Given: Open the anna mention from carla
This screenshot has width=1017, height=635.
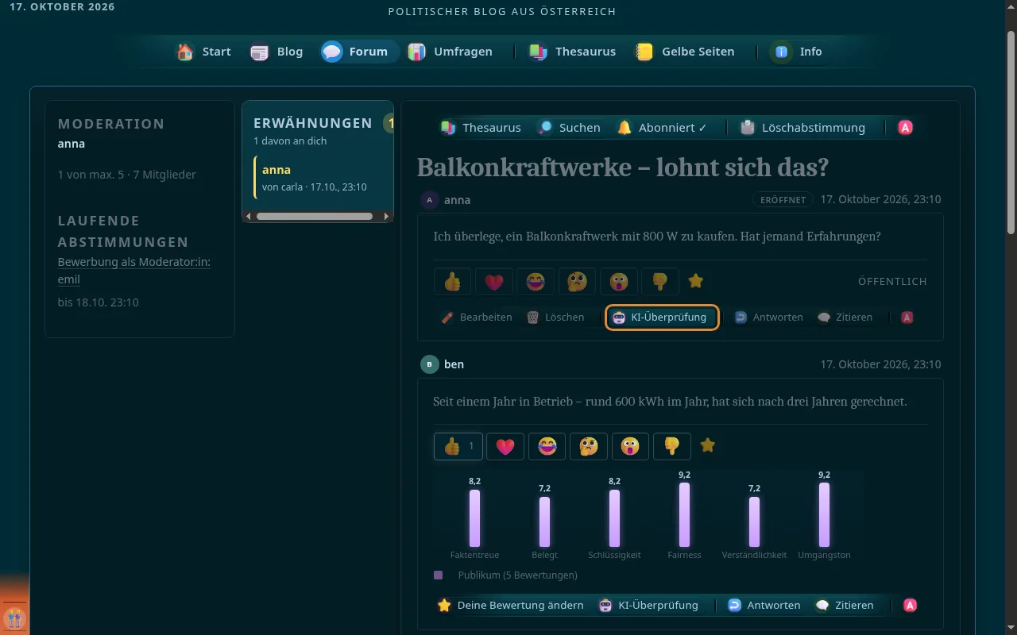Looking at the screenshot, I should [x=317, y=178].
